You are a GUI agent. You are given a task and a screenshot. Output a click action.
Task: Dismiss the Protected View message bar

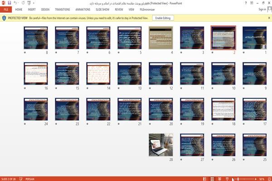click(269, 18)
